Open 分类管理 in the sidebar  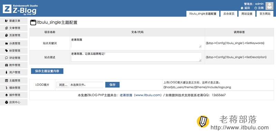(14, 43)
